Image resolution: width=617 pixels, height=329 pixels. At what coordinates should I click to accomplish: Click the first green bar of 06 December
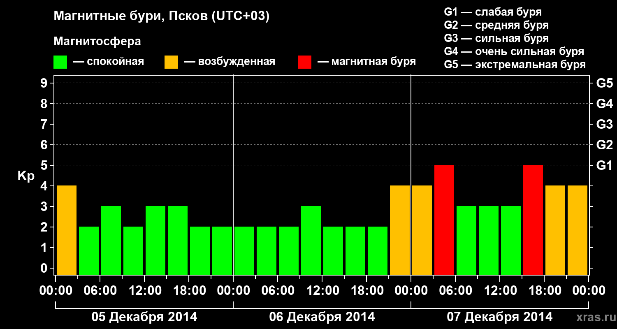(244, 250)
